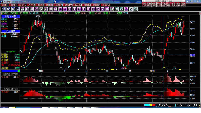Click the up arrow toolbar icon
The image size is (201, 113).
coord(98,9)
